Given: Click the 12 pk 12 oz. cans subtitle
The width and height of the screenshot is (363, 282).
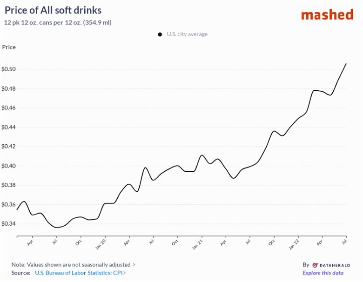Looking at the screenshot, I should pos(58,22).
